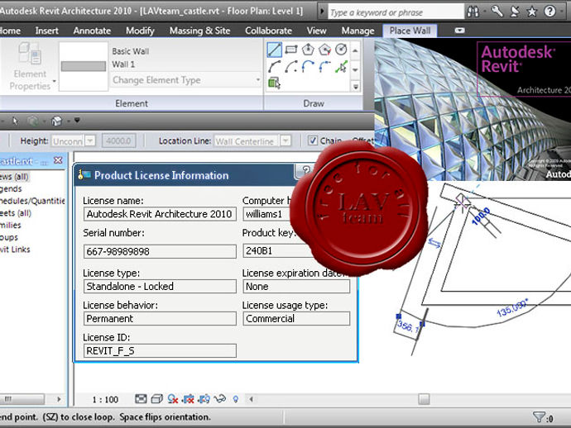Click the binoculars search icon
Image resolution: width=571 pixels, height=428 pixels.
pos(473,12)
